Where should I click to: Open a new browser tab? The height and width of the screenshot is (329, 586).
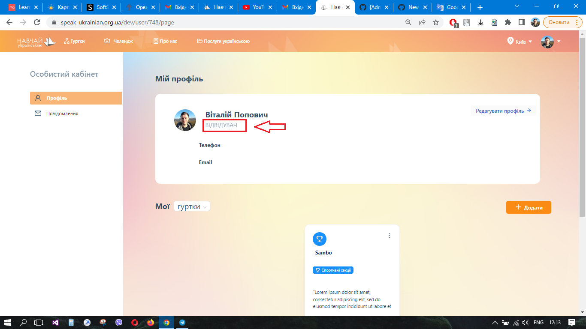(x=480, y=7)
